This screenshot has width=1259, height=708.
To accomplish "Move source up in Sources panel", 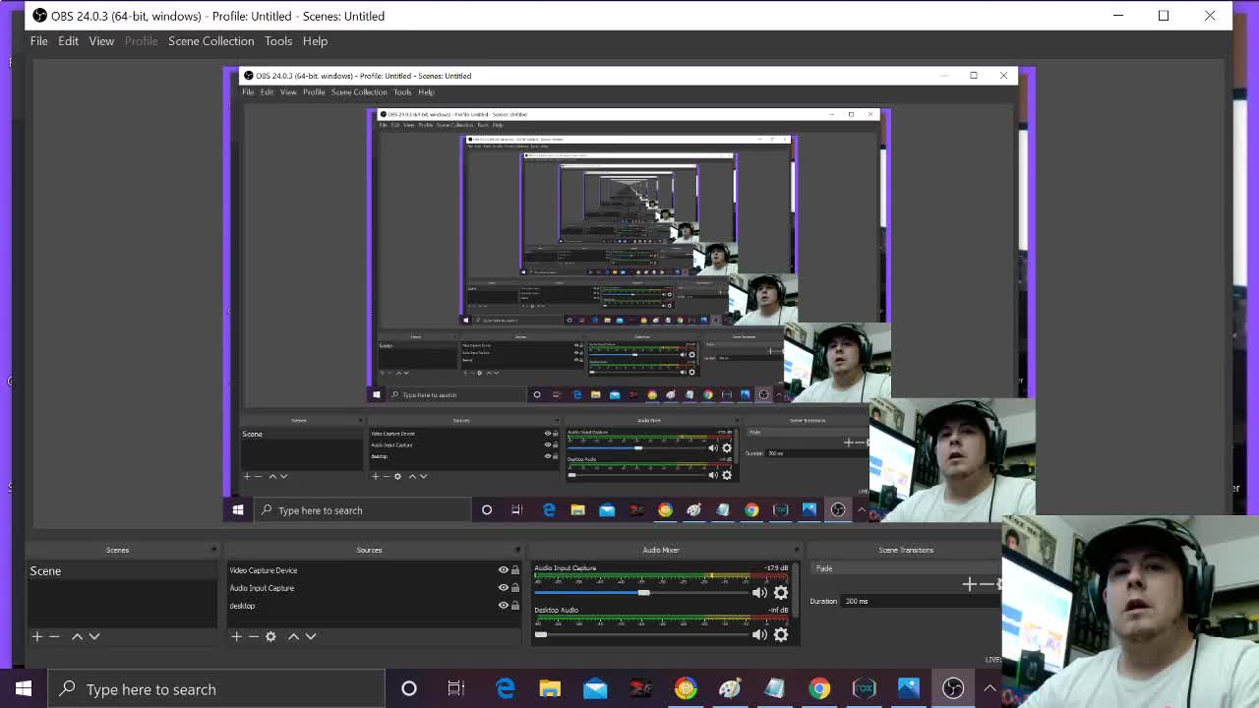I will coord(293,636).
